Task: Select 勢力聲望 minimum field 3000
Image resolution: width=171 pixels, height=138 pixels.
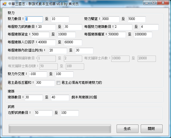Action: [x=110, y=19]
